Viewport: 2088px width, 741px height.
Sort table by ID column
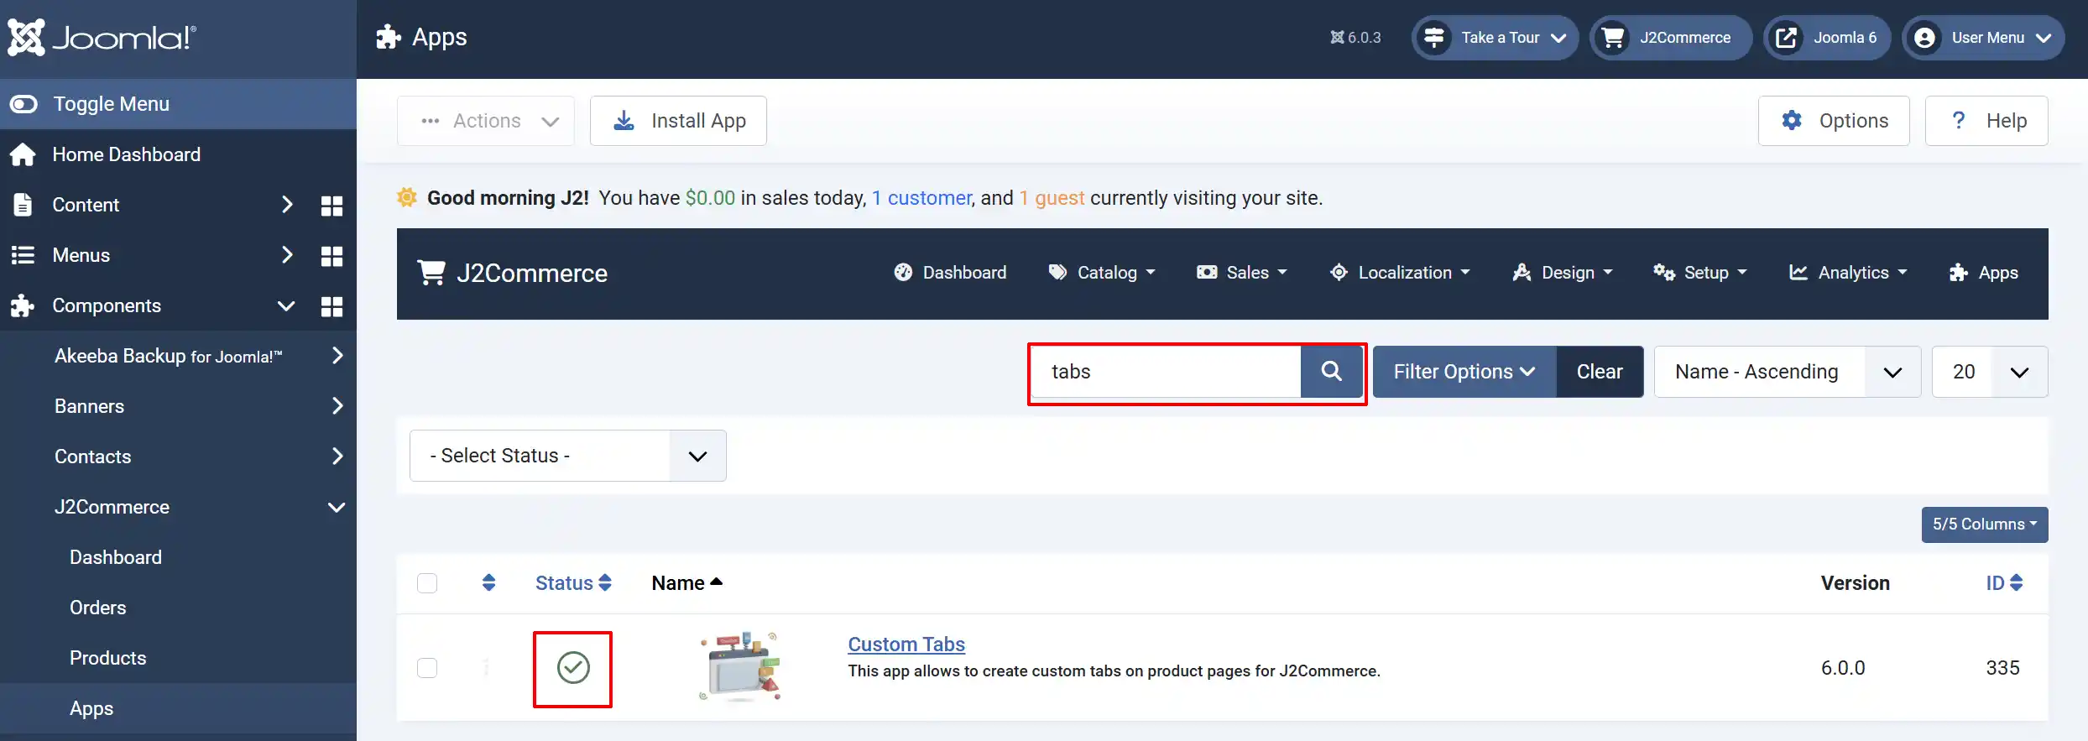click(x=2004, y=583)
